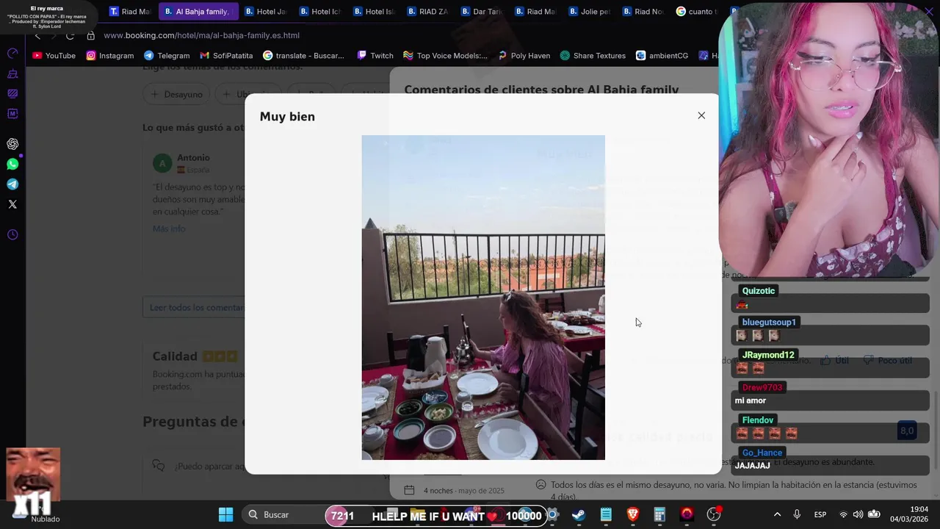940x529 pixels.
Task: Open Settings gear in the taskbar
Action: (552, 514)
